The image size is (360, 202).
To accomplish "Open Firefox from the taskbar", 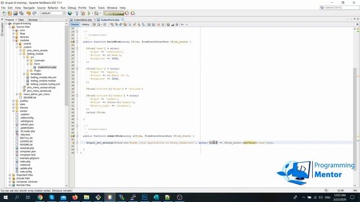I will pyautogui.click(x=75, y=197).
